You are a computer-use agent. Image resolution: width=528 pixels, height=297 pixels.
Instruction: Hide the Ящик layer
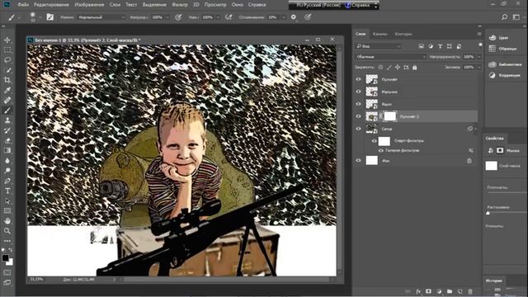click(x=359, y=104)
